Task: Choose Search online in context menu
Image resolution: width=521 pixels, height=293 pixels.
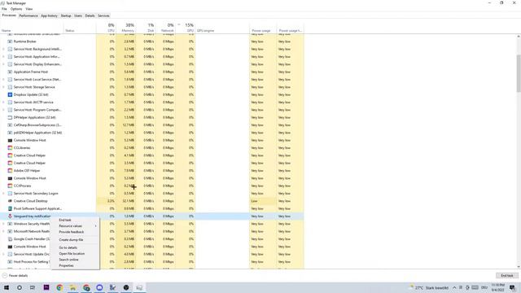Action: tap(75, 260)
